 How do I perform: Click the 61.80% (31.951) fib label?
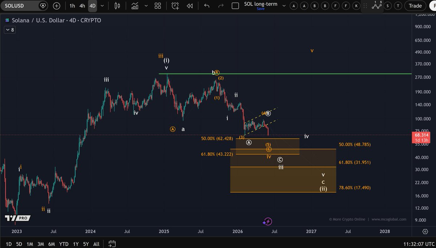point(355,162)
